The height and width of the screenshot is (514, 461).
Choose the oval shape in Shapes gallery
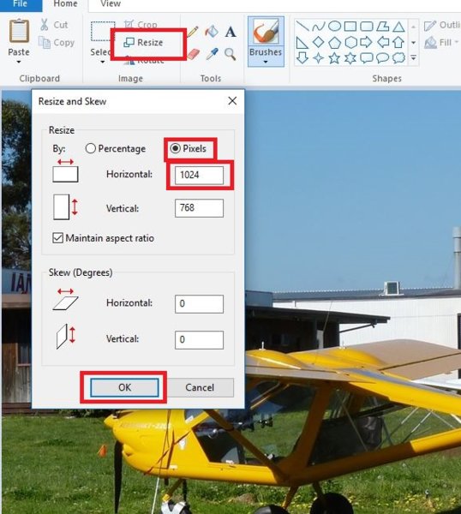click(334, 26)
